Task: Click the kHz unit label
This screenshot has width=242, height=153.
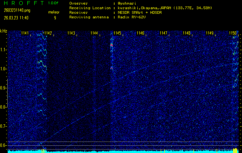Action: pyautogui.click(x=3, y=31)
